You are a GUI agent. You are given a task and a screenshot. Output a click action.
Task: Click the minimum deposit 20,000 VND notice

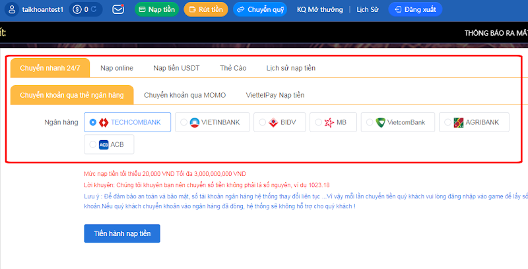coord(165,174)
